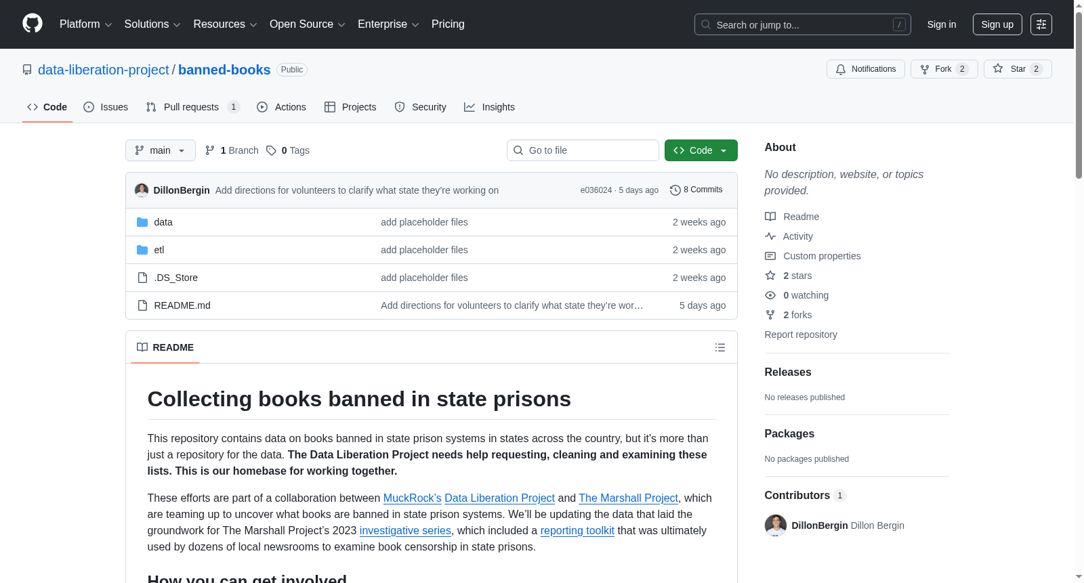Expand the Enterprise menu
1084x583 pixels.
point(388,24)
